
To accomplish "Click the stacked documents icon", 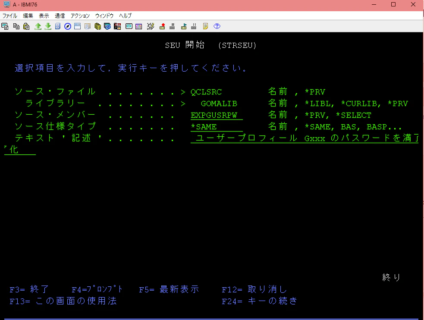I will pyautogui.click(x=87, y=26).
